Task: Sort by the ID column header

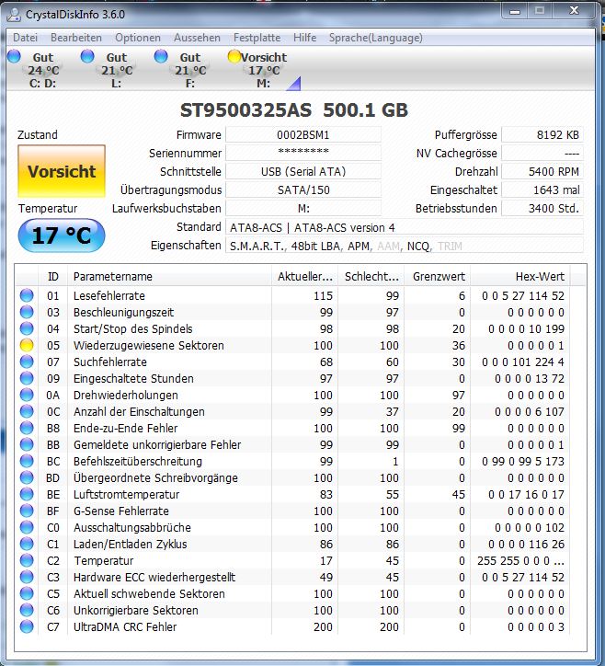Action: 53,277
